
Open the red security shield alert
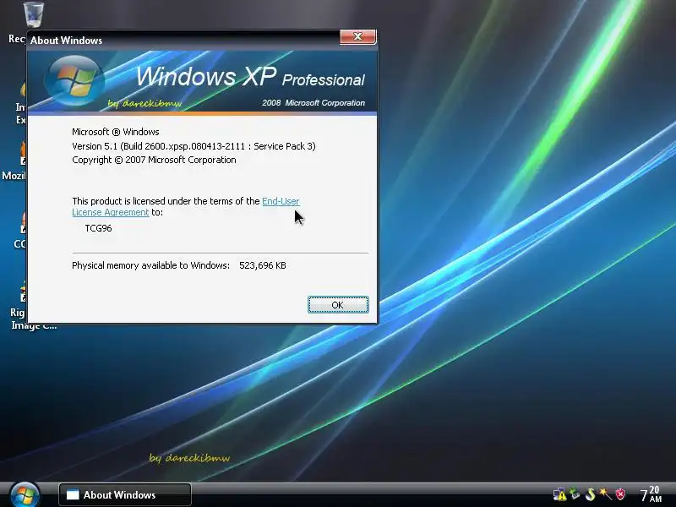620,493
